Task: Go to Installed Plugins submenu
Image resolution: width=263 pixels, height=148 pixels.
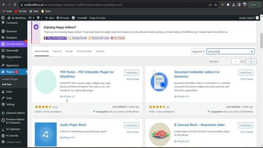Action: [x=10, y=79]
